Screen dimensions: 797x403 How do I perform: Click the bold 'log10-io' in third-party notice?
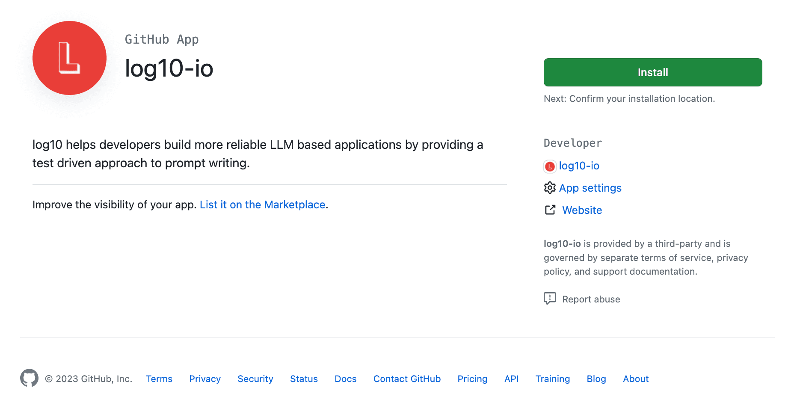point(562,244)
